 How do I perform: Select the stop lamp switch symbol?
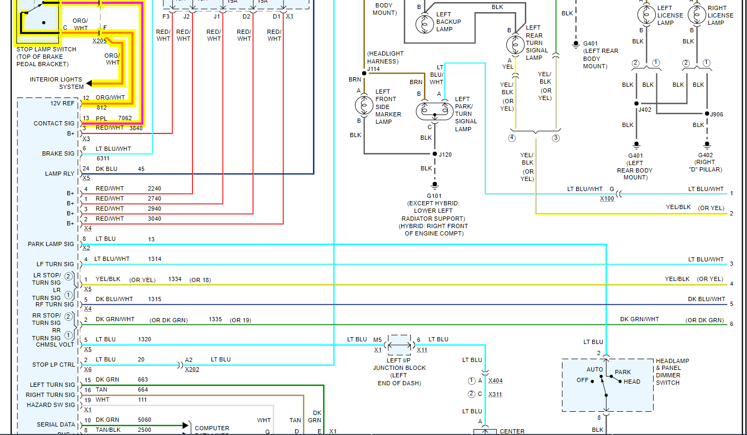pos(37,20)
